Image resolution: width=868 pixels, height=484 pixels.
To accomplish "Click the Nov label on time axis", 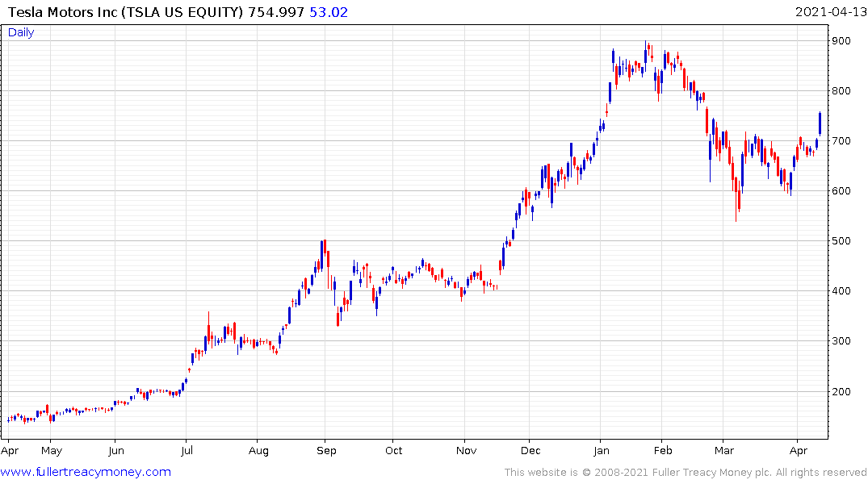I will click(466, 451).
